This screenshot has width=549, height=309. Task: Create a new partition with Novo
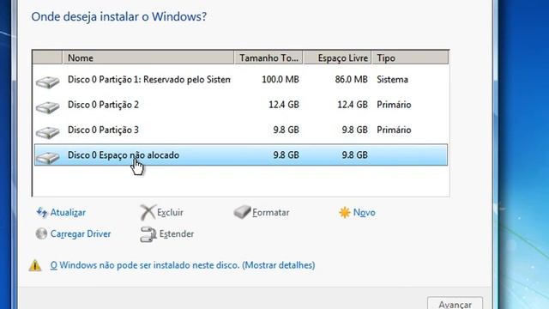point(364,212)
